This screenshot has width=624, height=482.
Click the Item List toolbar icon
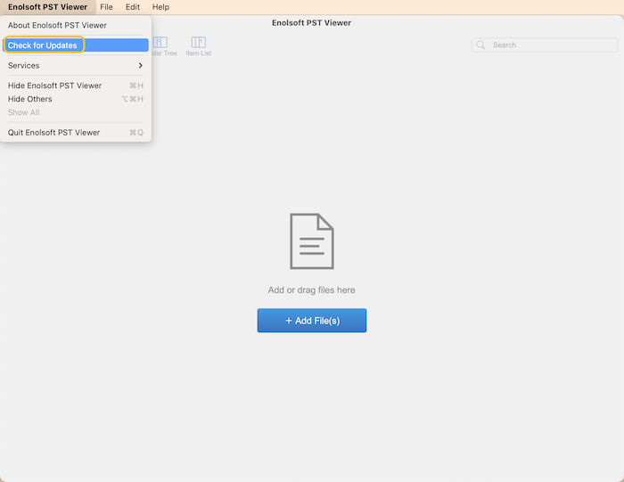tap(198, 43)
